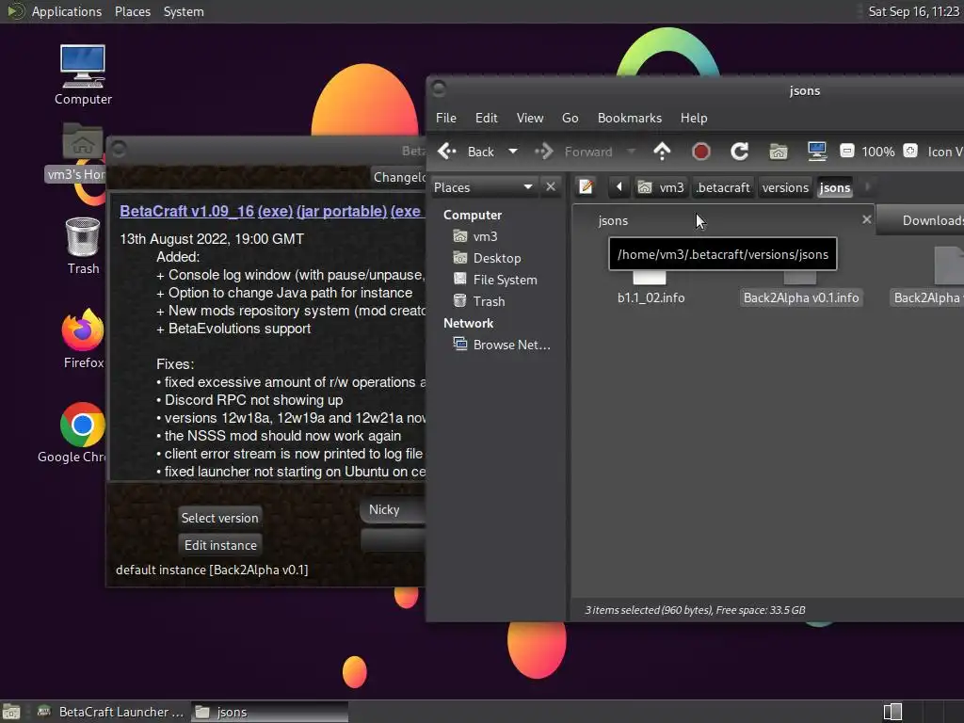Open Trash in the sidebar
This screenshot has height=723, width=964.
tap(489, 301)
